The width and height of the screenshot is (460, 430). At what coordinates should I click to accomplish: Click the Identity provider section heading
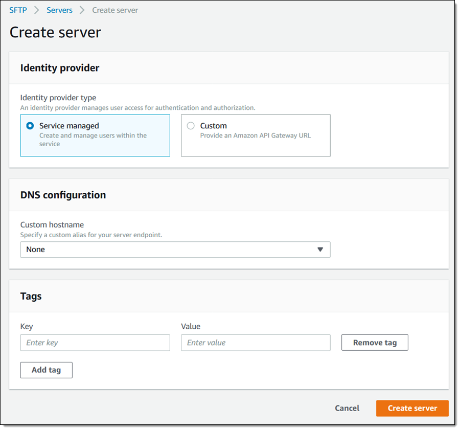click(60, 68)
